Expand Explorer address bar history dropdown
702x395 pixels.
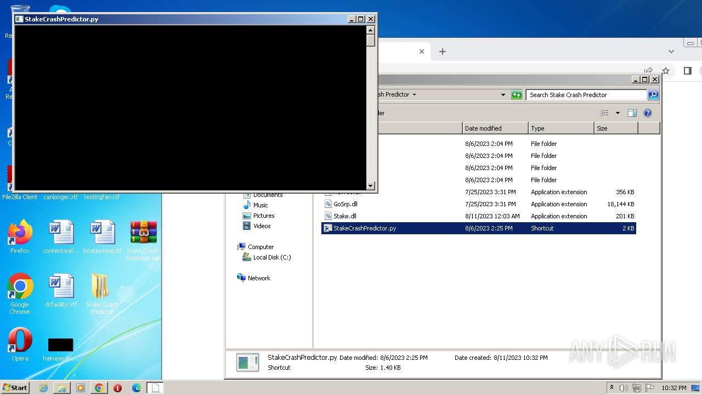pyautogui.click(x=503, y=95)
